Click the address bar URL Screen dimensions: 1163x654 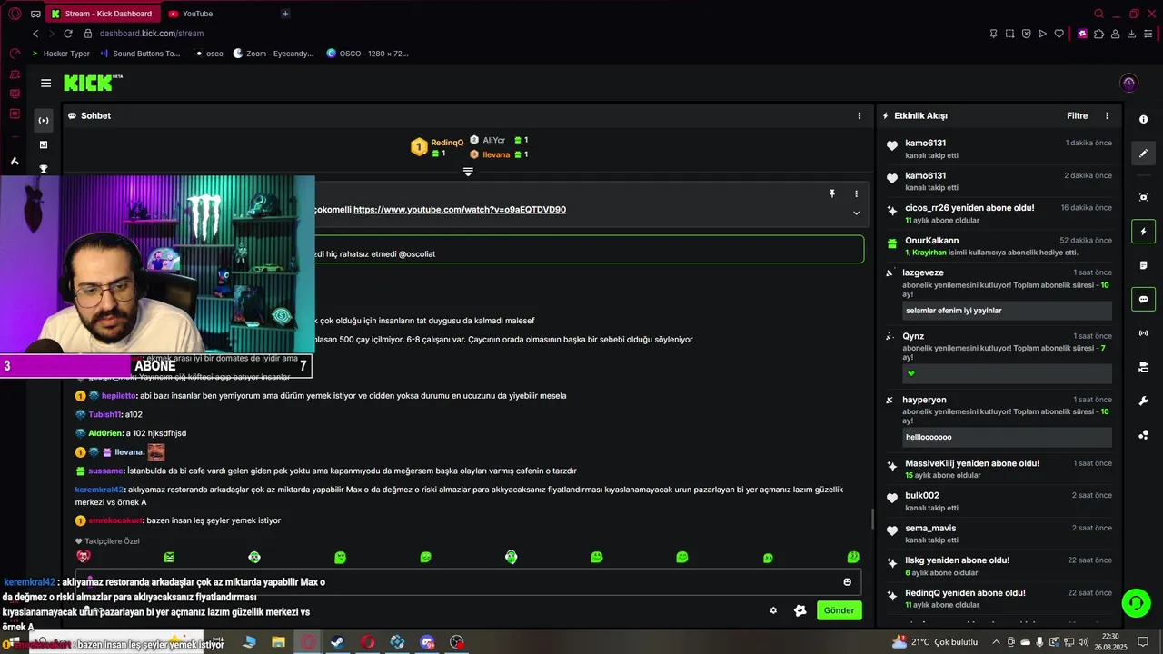(x=152, y=34)
